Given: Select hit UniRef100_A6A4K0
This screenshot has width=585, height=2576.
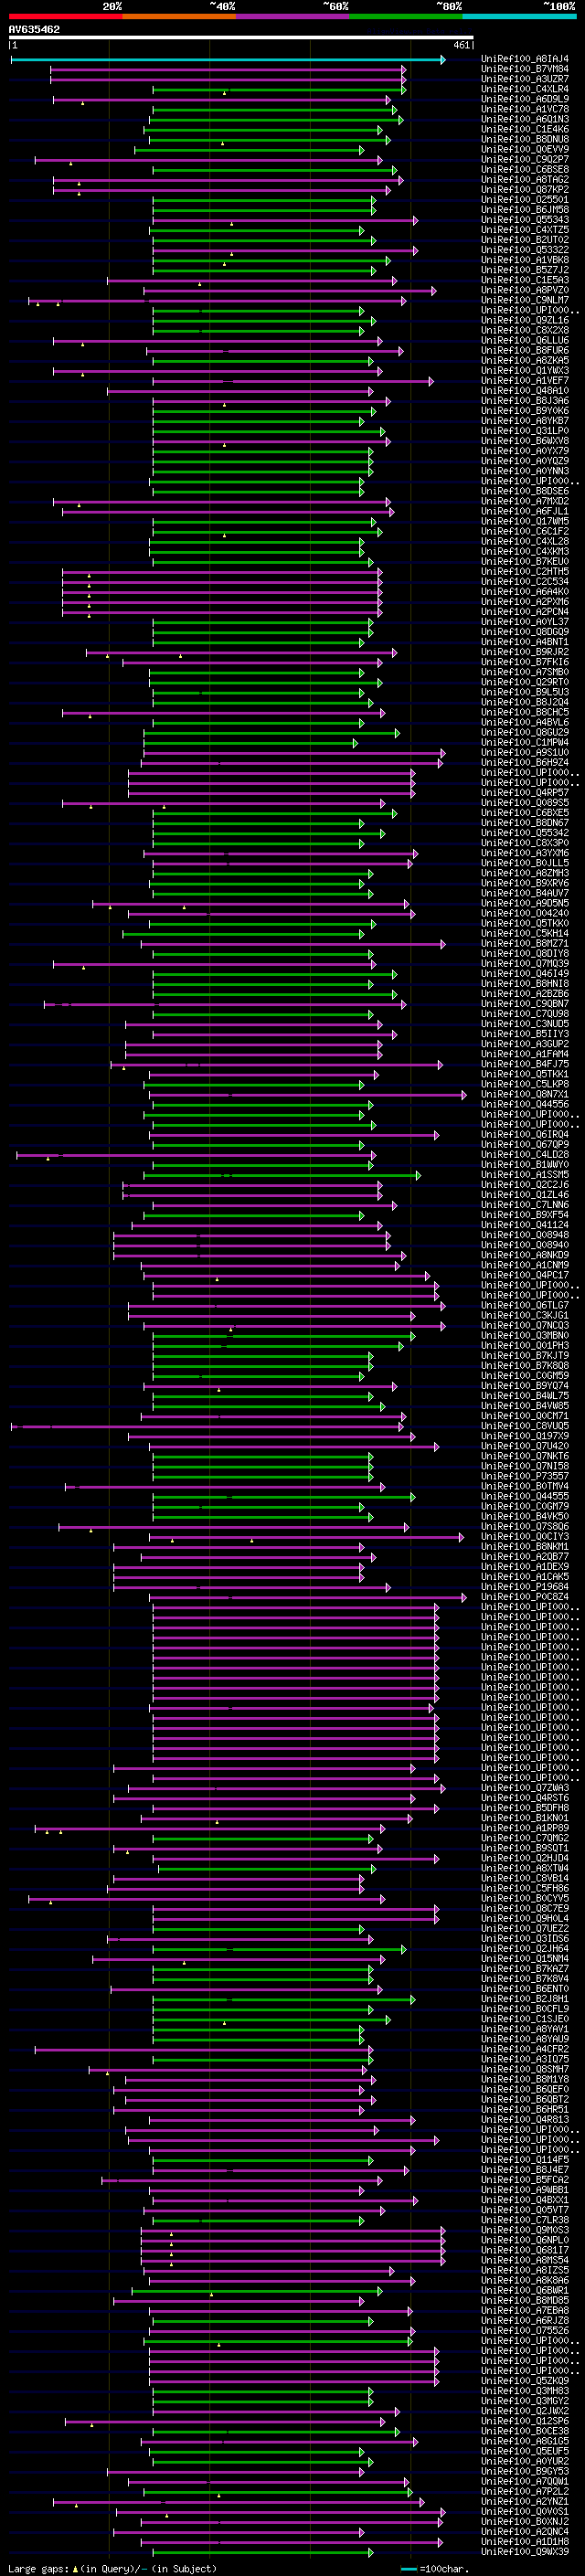Looking at the screenshot, I should pos(525,592).
